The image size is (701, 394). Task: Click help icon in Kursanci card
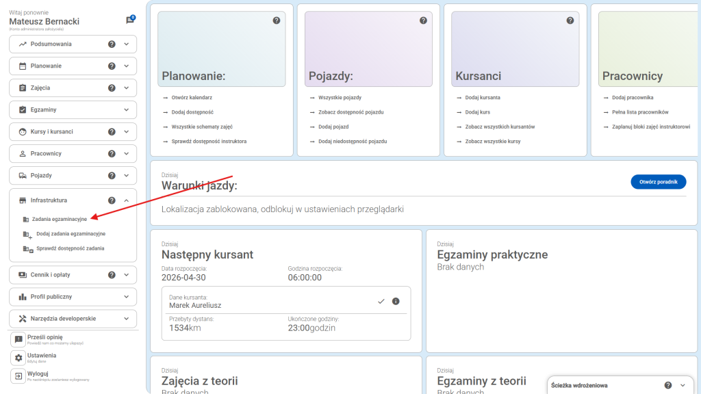570,21
